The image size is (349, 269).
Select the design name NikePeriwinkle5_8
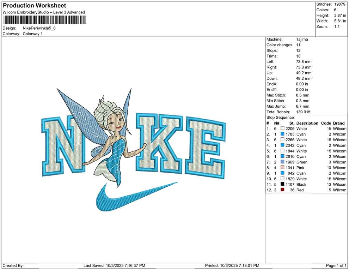(39, 28)
